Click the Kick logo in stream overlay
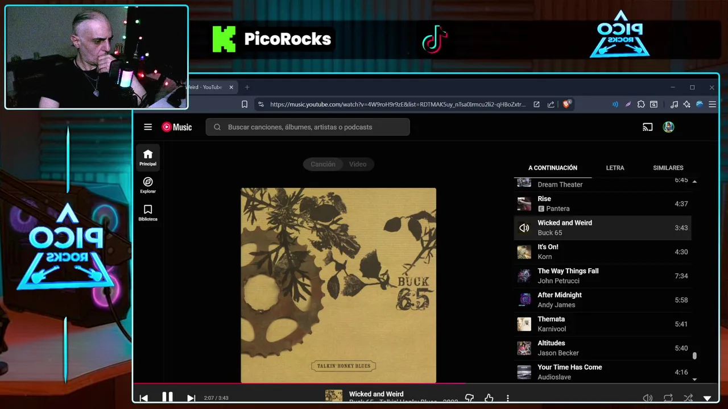The width and height of the screenshot is (728, 409). coord(224,39)
